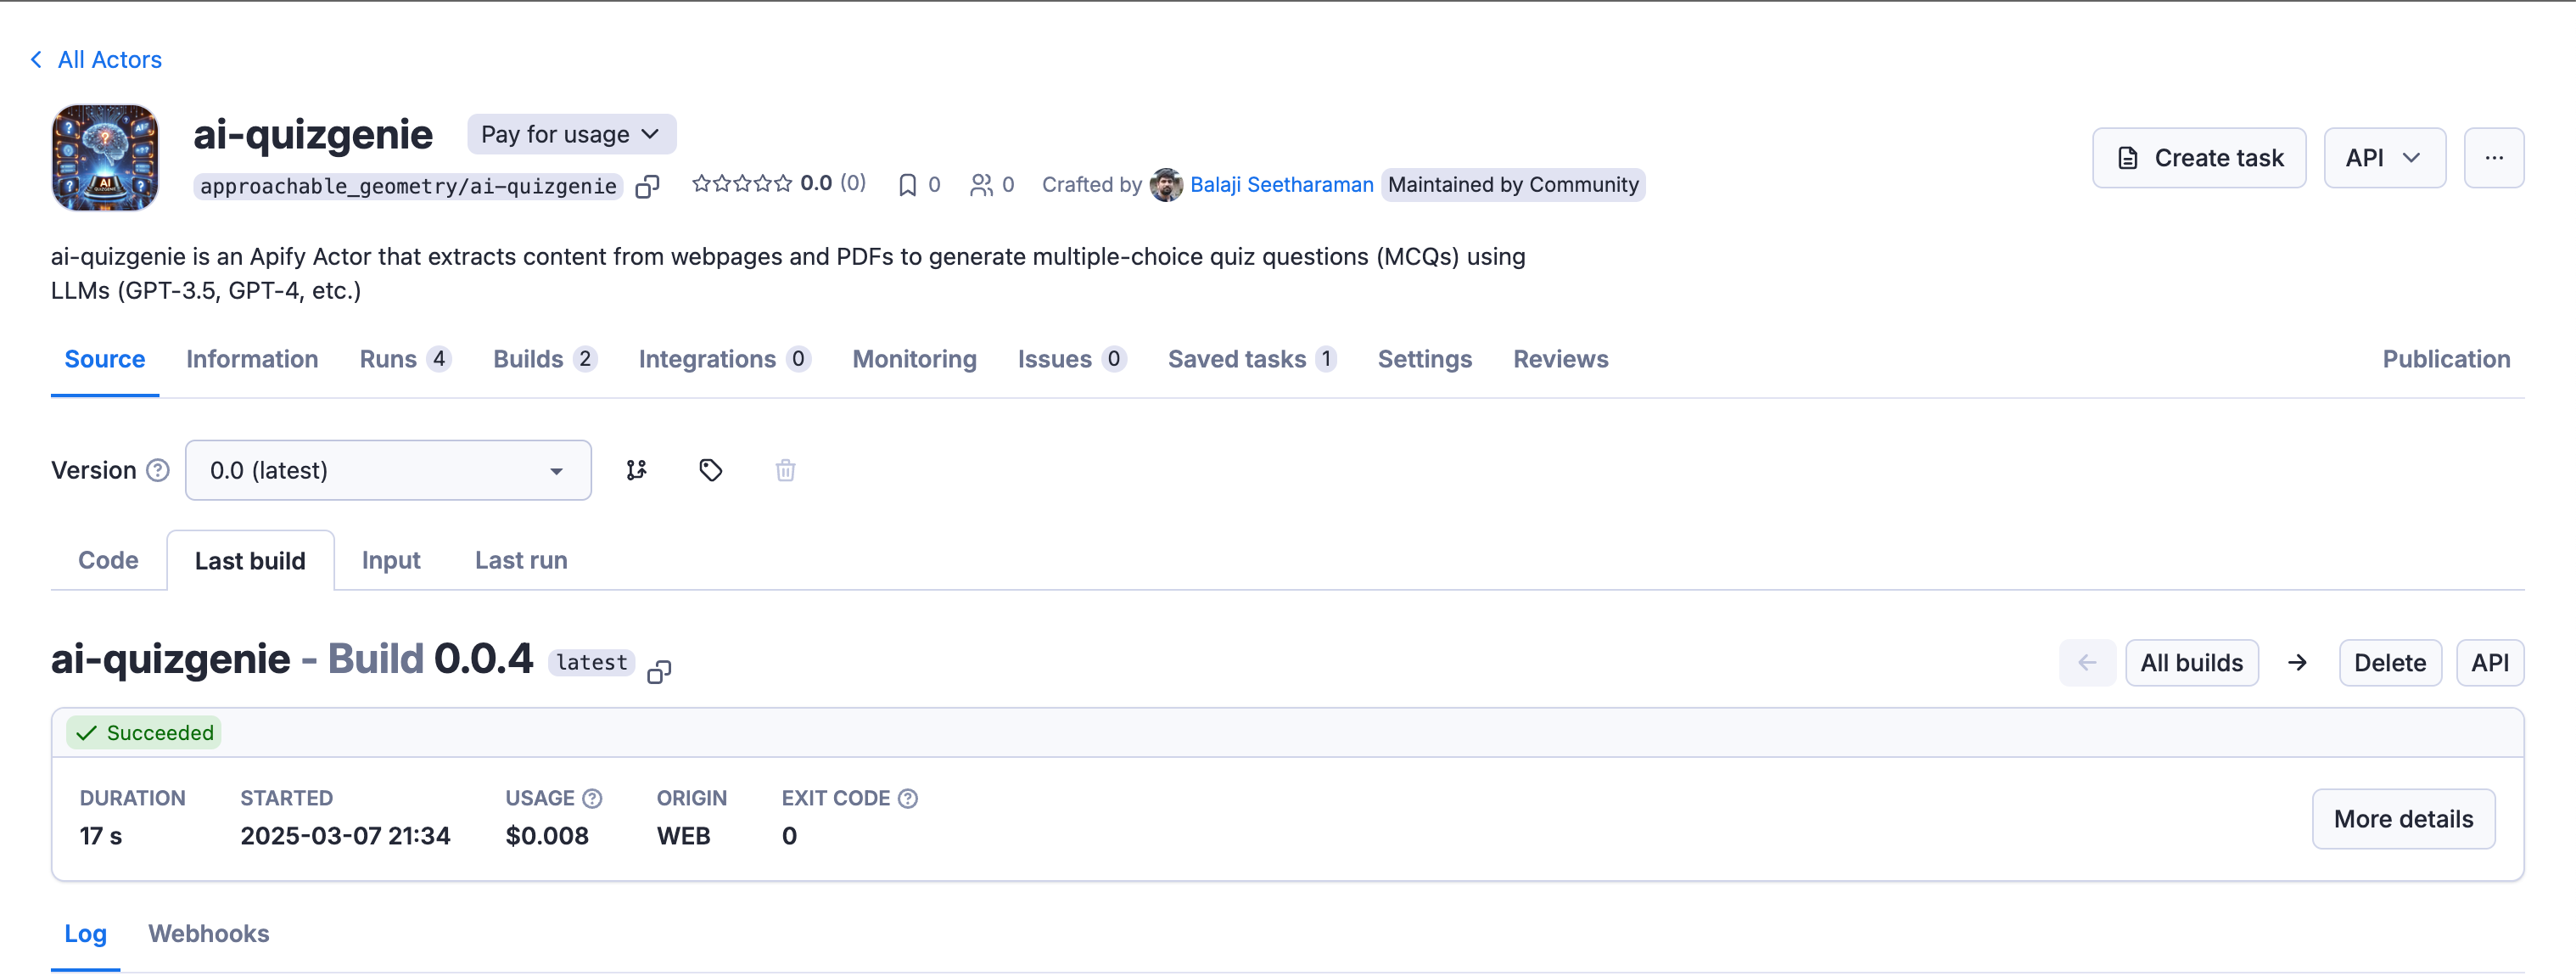Click the ellipsis menu icon top right
This screenshot has width=2576, height=976.
[2492, 158]
